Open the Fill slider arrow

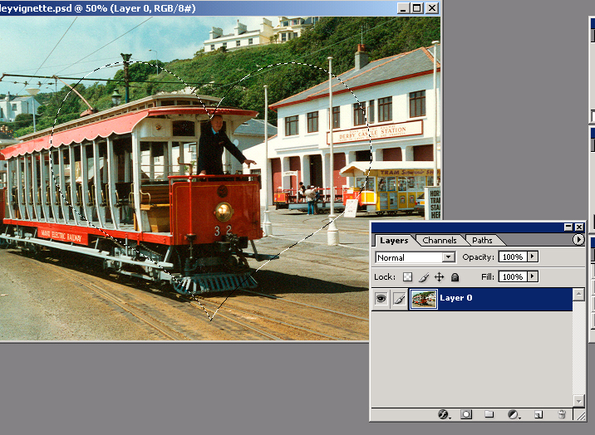[533, 276]
